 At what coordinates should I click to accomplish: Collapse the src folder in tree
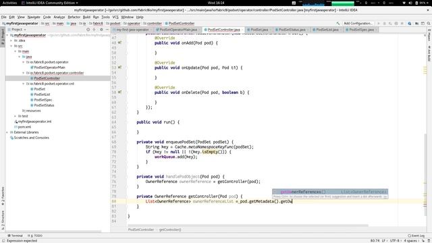[x=11, y=46]
